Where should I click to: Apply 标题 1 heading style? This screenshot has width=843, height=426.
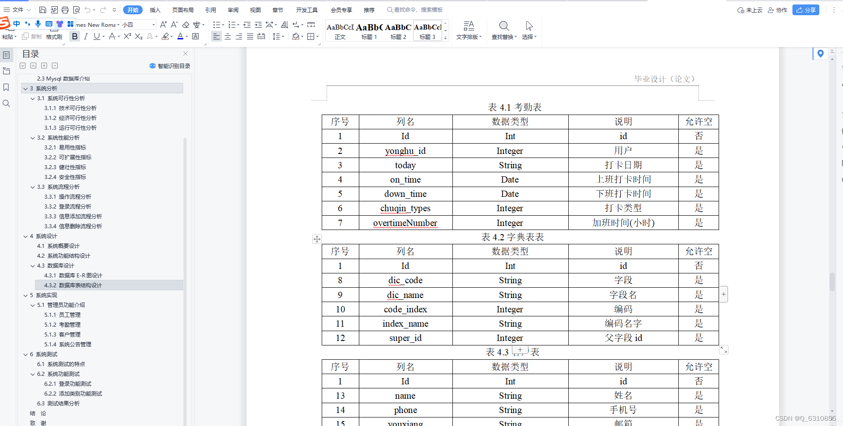pyautogui.click(x=369, y=31)
